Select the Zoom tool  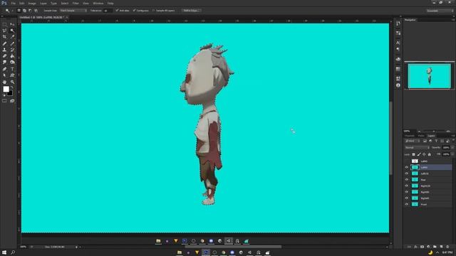(12, 82)
